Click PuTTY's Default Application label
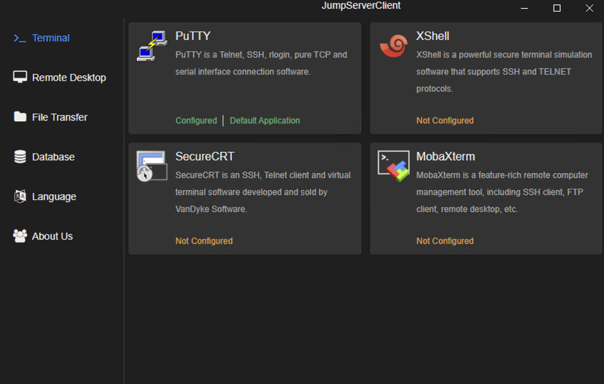This screenshot has height=384, width=604. pos(265,121)
